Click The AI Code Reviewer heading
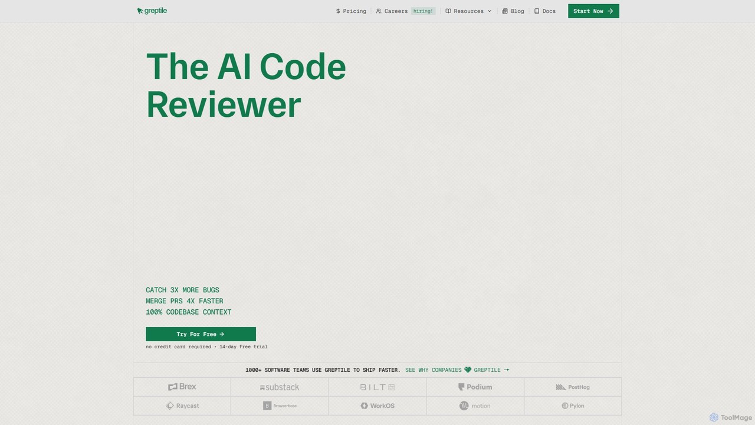This screenshot has width=755, height=425. pos(246,86)
